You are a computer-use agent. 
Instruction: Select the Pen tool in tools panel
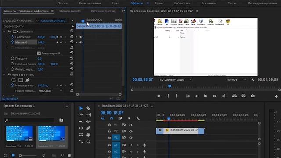[88, 128]
